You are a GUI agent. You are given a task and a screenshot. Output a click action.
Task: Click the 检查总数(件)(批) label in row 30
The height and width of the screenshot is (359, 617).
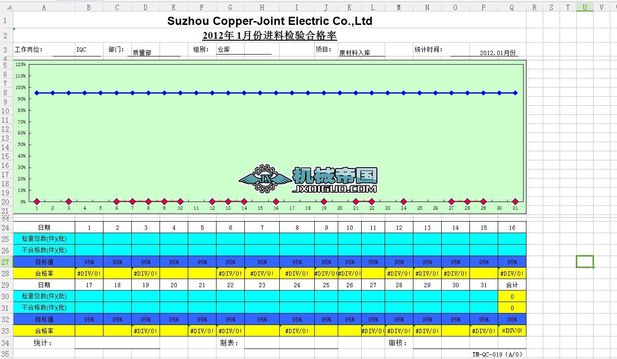44,296
